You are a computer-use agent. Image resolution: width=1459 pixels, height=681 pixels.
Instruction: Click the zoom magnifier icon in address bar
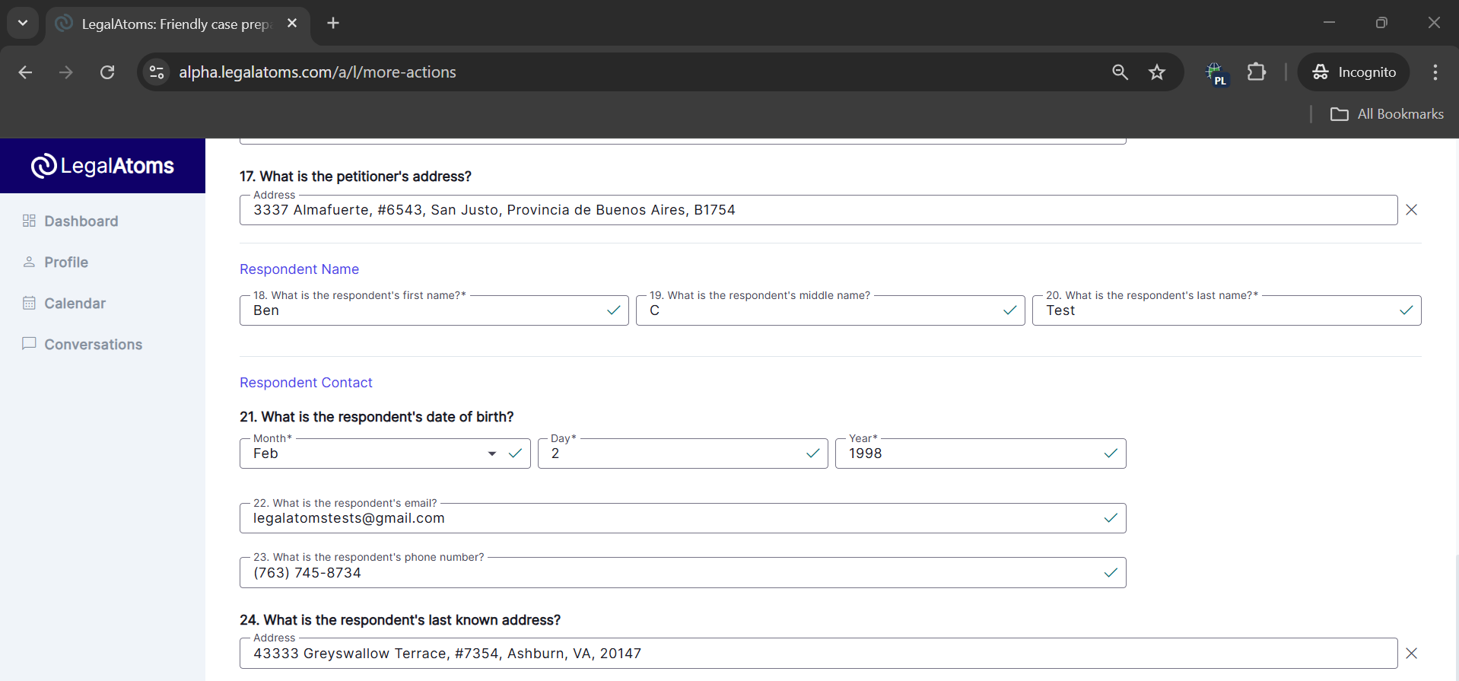pyautogui.click(x=1120, y=72)
